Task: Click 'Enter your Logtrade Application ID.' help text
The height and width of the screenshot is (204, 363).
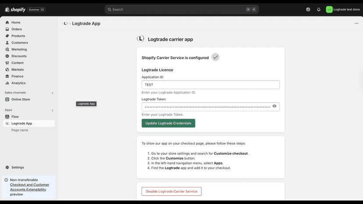Action: 168,92
